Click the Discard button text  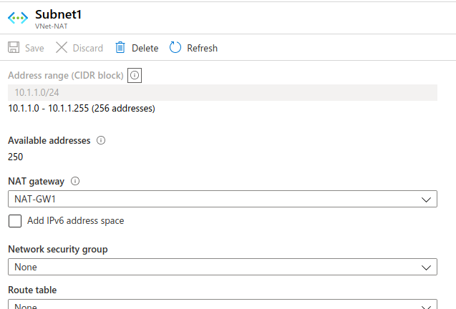pos(88,48)
